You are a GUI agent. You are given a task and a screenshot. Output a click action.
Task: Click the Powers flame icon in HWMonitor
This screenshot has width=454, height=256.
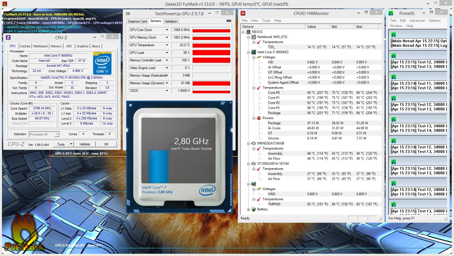(x=259, y=118)
